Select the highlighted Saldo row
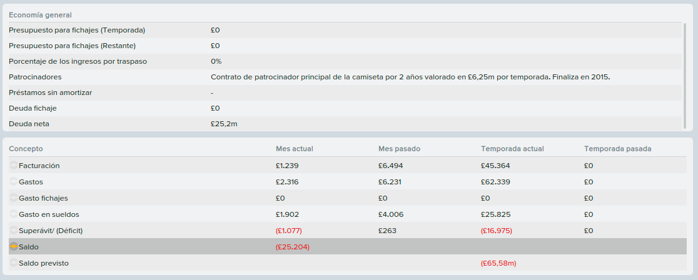Image resolution: width=698 pixels, height=280 pixels. pyautogui.click(x=347, y=247)
